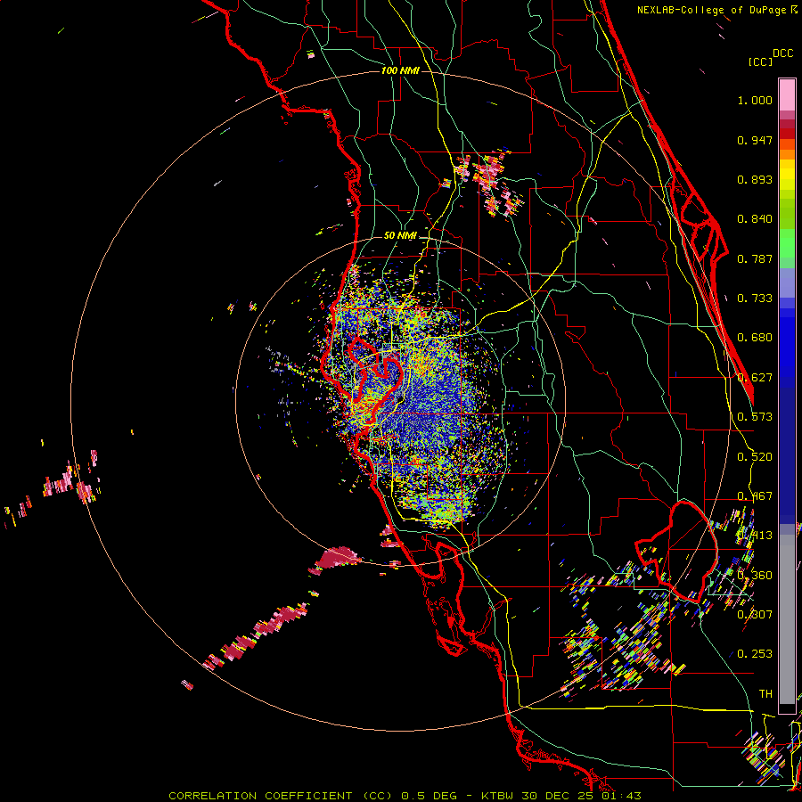802x802 pixels.
Task: Select the 0.787 color scale value
Action: click(x=755, y=258)
